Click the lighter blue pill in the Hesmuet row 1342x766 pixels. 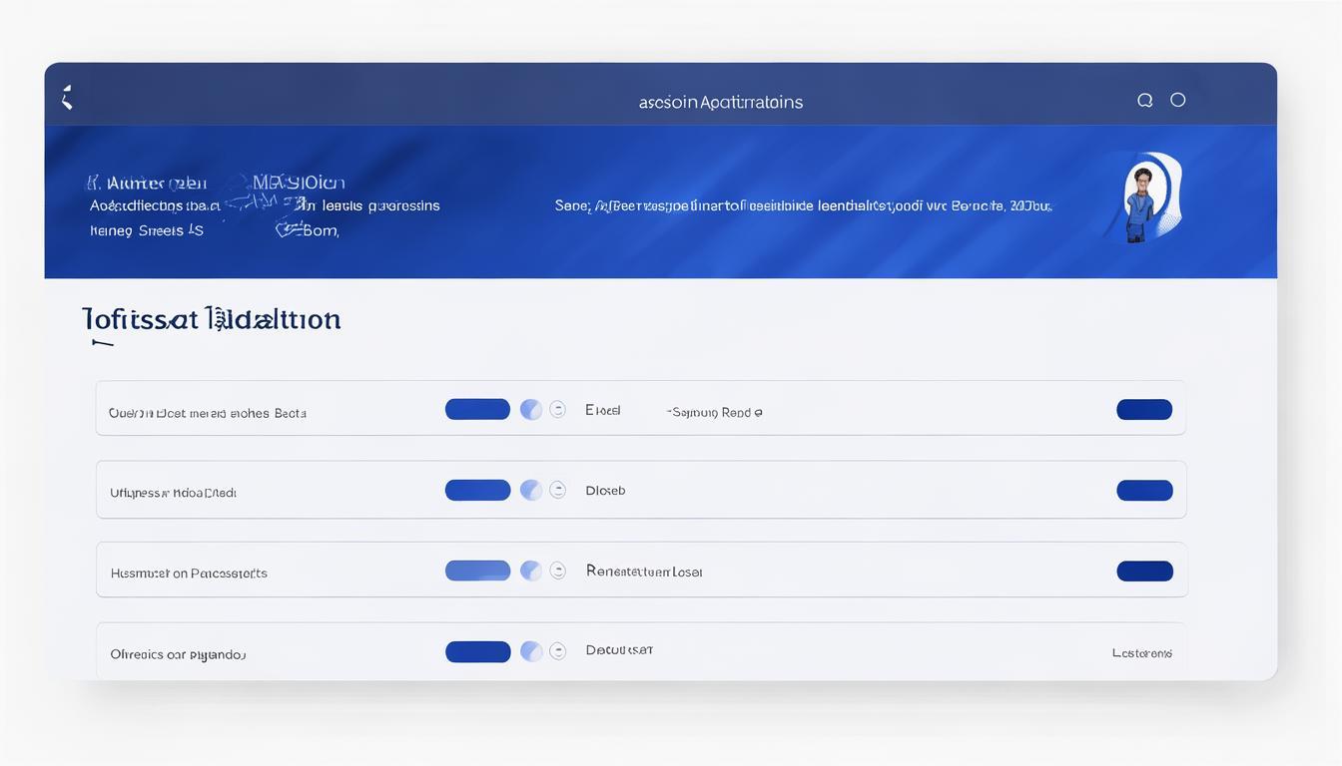477,571
